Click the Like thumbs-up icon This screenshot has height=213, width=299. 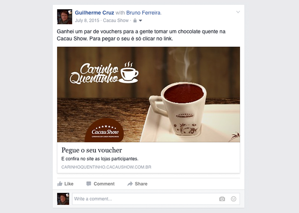60,184
